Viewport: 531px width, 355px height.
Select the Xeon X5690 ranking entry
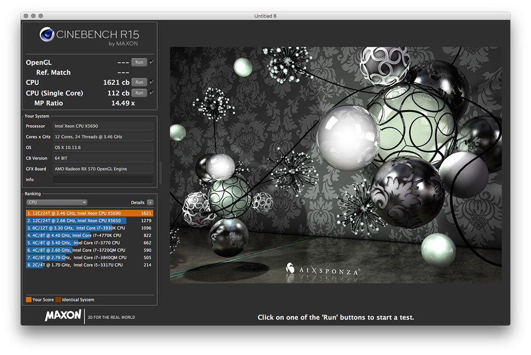(89, 213)
